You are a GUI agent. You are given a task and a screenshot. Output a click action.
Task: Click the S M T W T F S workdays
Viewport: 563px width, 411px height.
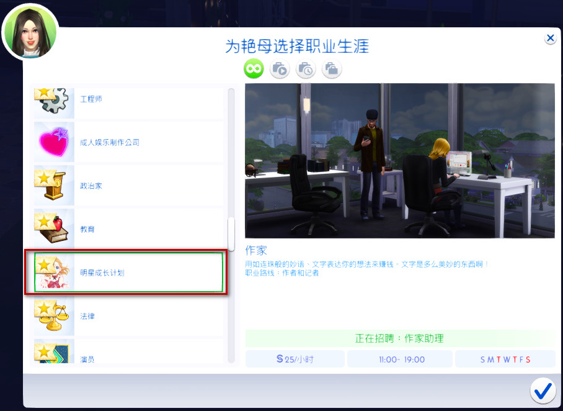point(505,359)
